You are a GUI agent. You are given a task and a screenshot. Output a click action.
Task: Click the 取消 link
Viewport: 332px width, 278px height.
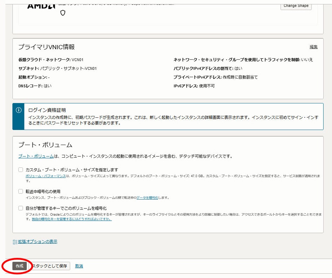(x=79, y=266)
